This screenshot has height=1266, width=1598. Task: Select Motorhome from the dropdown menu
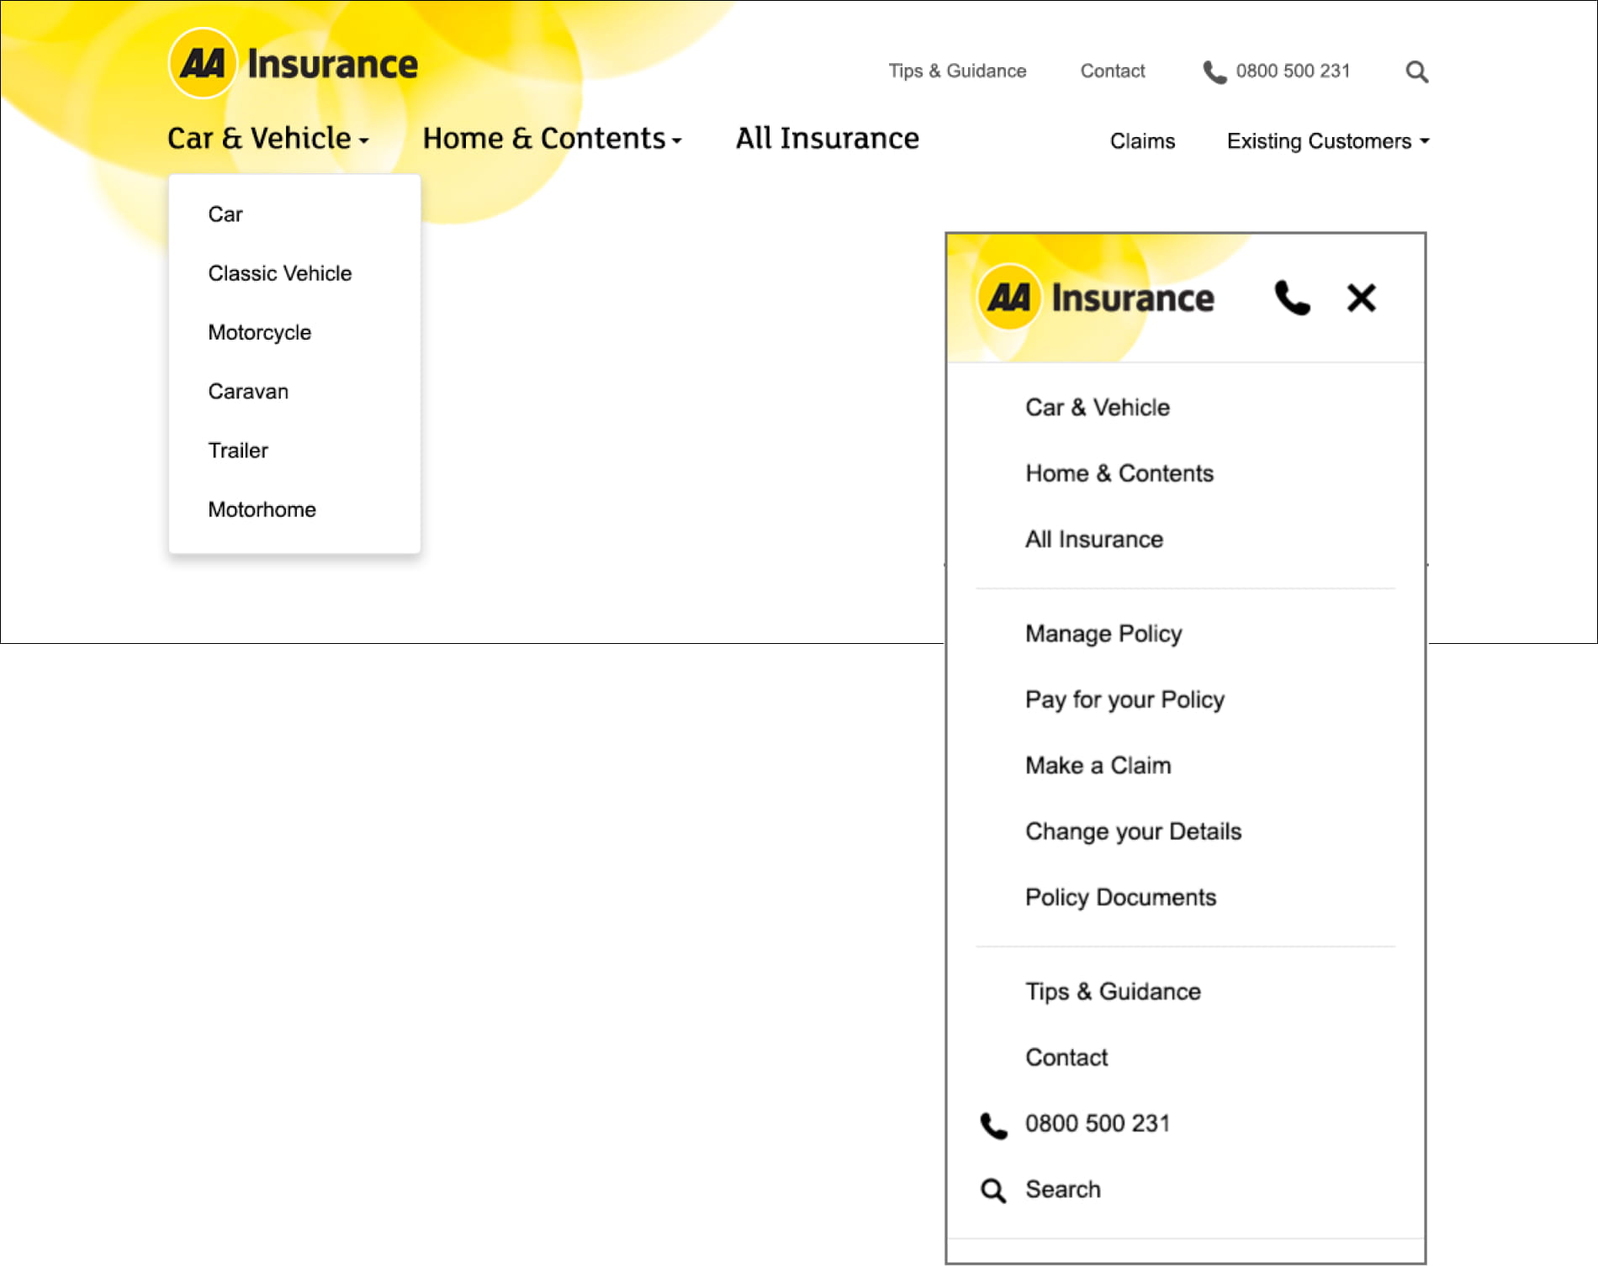click(262, 509)
